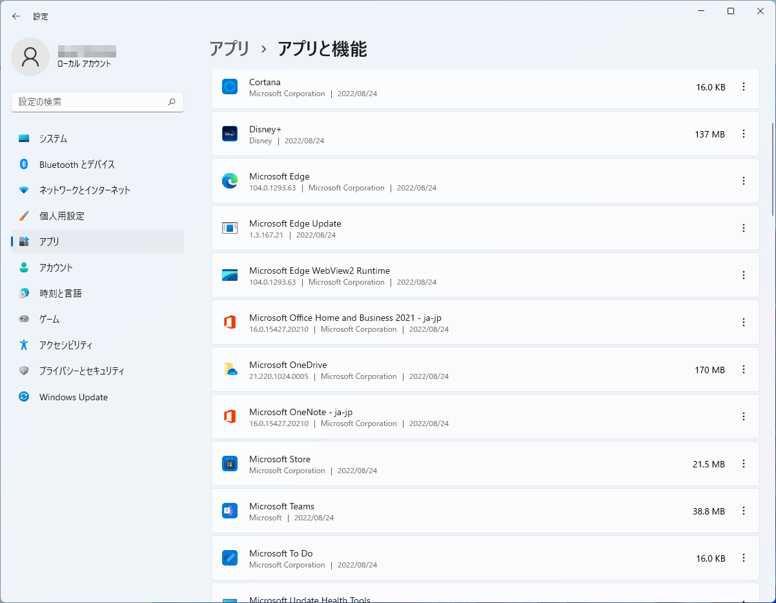
Task: Click the 設定の検索 search field
Action: [x=97, y=102]
